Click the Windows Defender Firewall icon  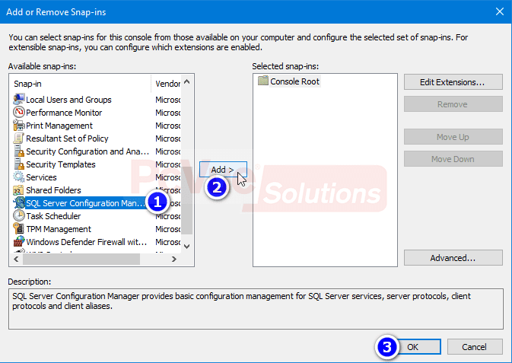(x=18, y=242)
